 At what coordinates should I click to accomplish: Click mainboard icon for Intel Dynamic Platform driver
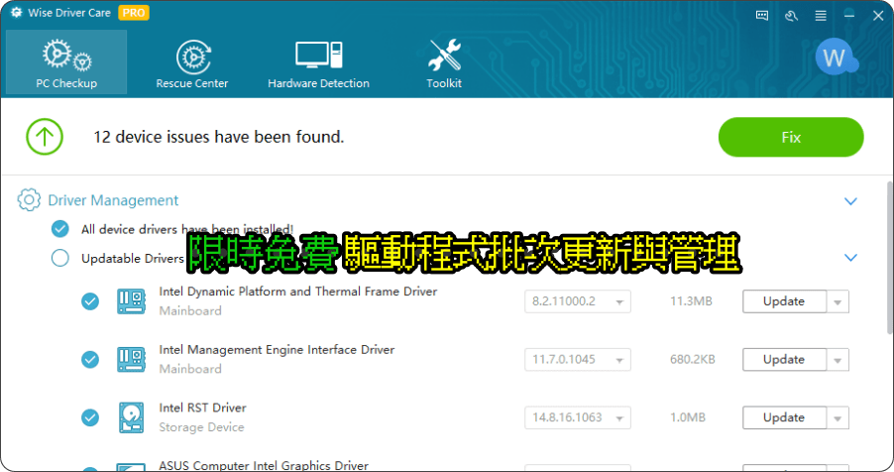coord(131,301)
